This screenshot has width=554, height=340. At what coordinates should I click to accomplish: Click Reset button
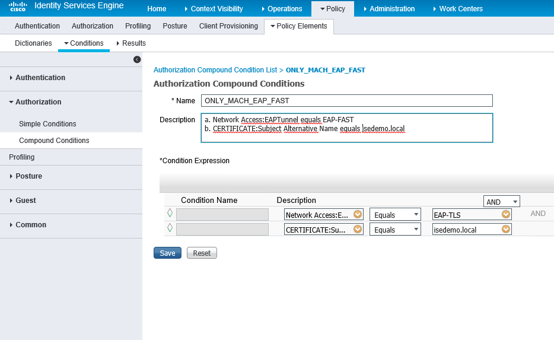click(202, 253)
